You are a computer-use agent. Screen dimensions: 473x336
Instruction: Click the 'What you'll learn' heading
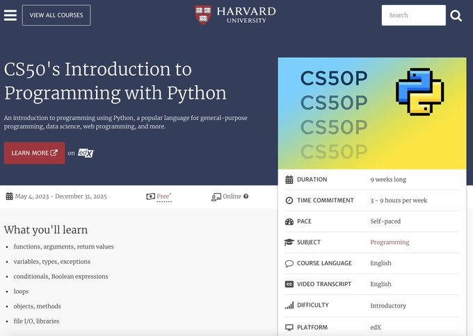click(46, 230)
